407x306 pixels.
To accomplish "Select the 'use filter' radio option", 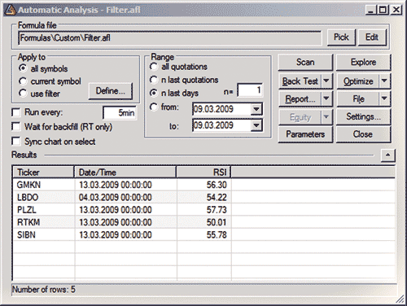I will click(x=23, y=94).
